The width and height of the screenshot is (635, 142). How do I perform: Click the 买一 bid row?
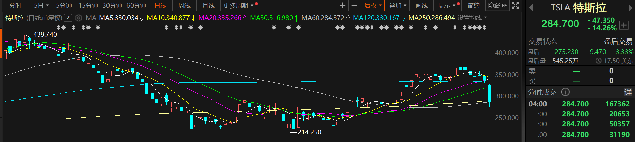click(x=580, y=81)
